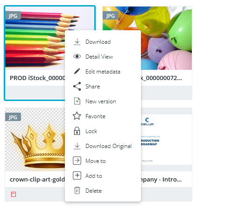
Task: Click the Share network icon
Action: [77, 86]
